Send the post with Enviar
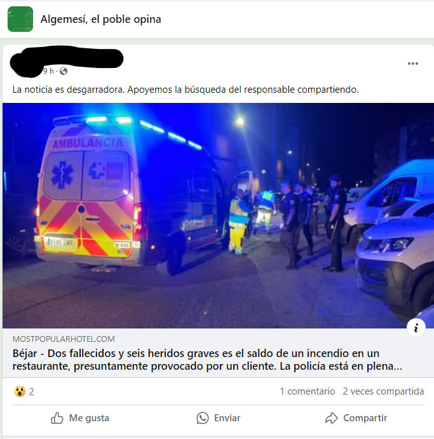The height and width of the screenshot is (439, 434). 219,418
